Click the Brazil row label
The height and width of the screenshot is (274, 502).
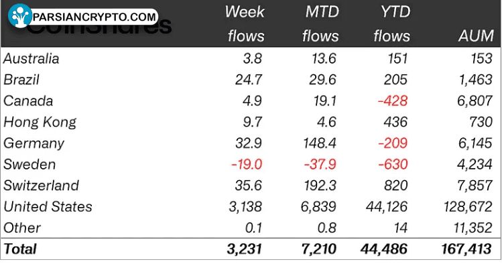click(x=21, y=80)
